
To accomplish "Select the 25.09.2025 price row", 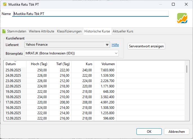I will (x=56, y=70).
